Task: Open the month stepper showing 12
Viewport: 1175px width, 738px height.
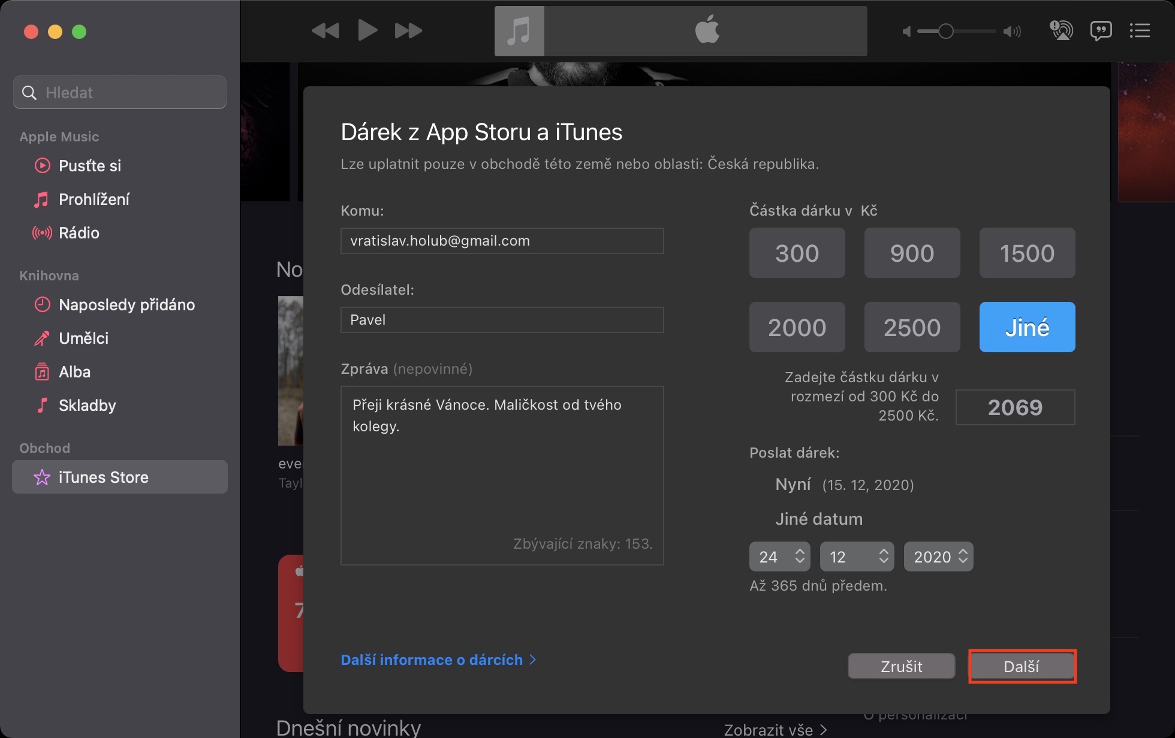Action: [x=857, y=557]
